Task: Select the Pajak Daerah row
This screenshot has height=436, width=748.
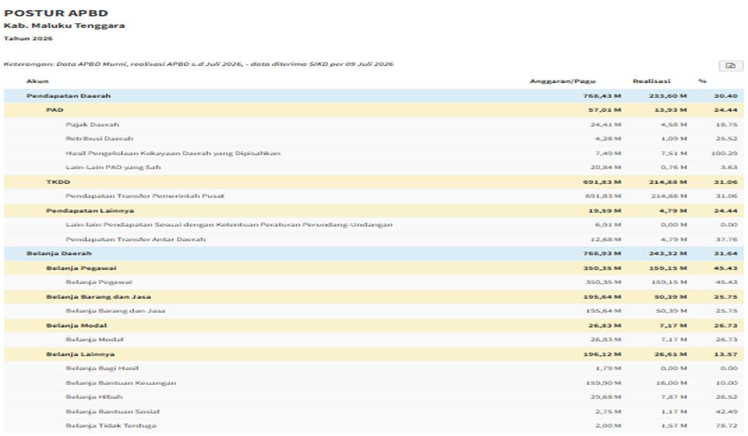Action: point(374,125)
